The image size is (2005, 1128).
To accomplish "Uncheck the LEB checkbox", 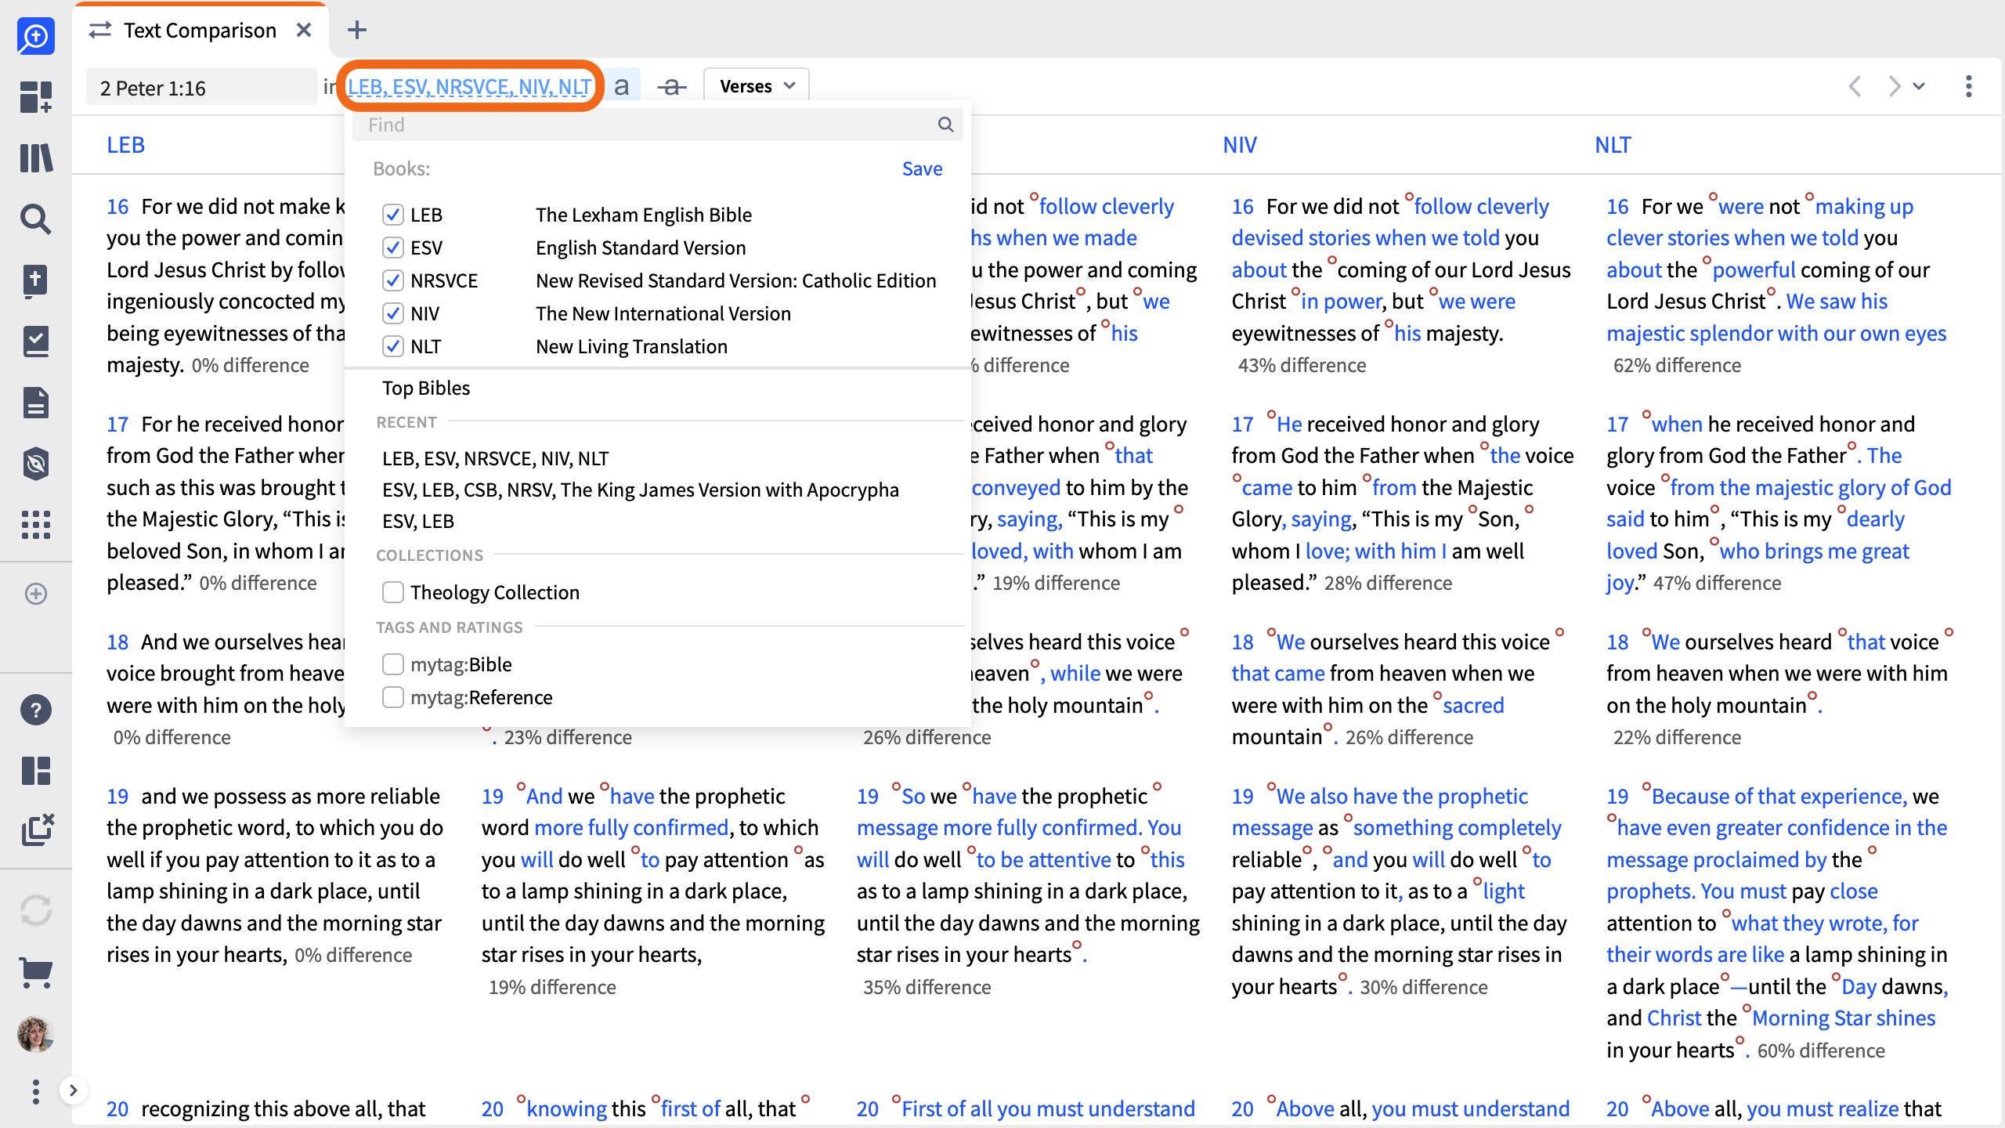I will pos(393,215).
